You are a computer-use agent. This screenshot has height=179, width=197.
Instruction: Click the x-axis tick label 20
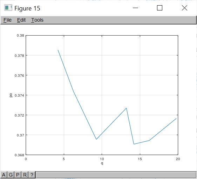[x=178, y=159]
